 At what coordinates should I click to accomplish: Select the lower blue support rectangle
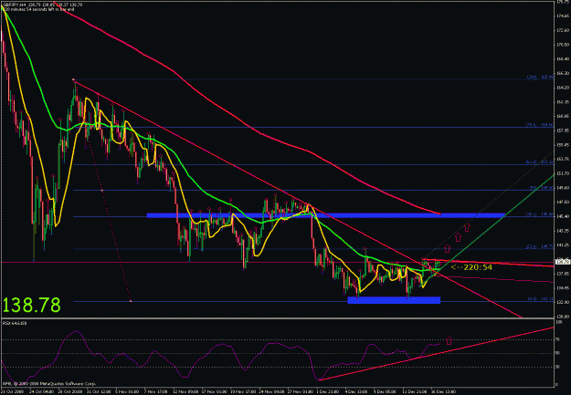[x=394, y=300]
